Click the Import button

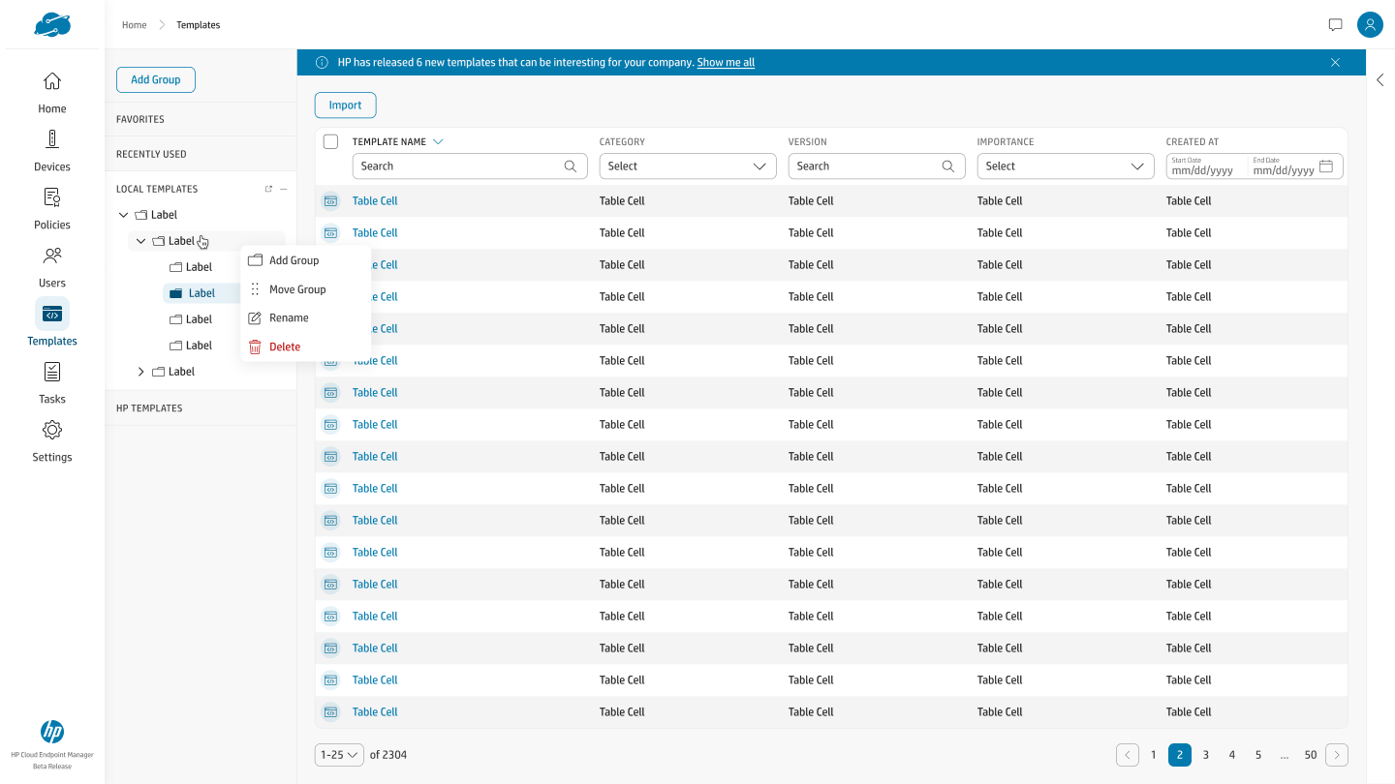[345, 106]
